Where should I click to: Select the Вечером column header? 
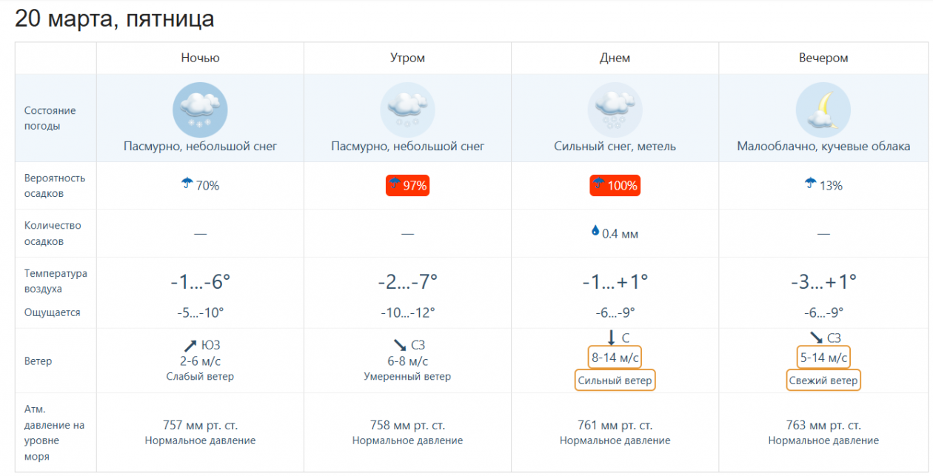[823, 58]
